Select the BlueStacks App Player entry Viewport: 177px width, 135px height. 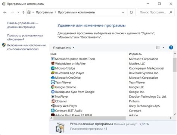(69, 73)
